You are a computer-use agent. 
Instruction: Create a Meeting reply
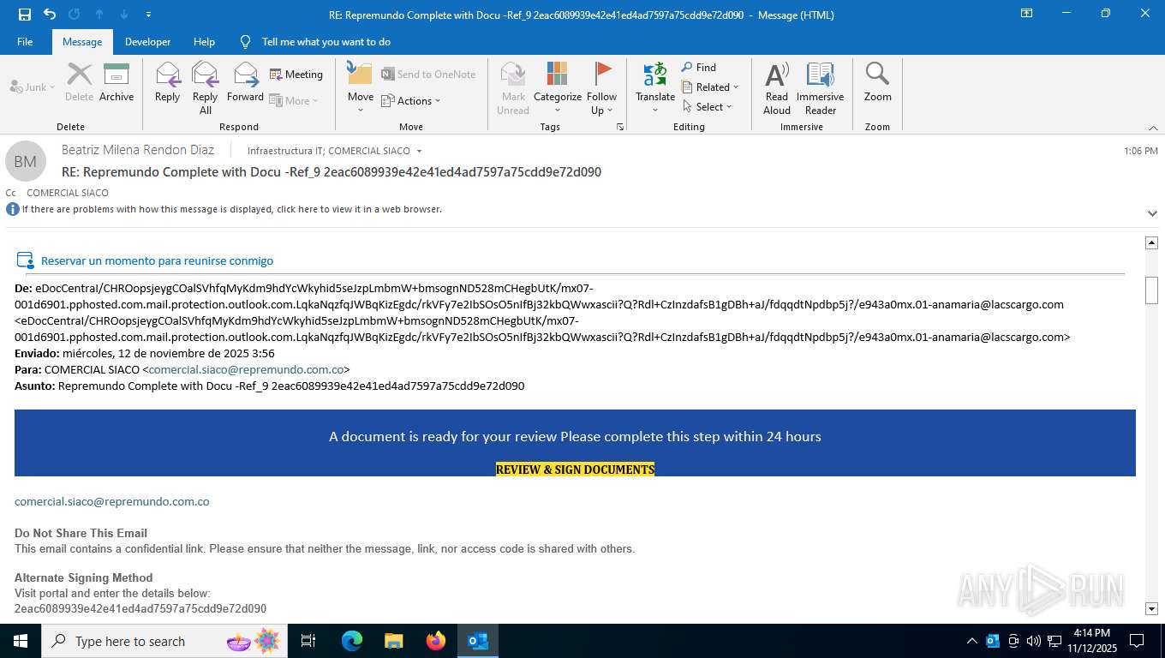tap(296, 75)
